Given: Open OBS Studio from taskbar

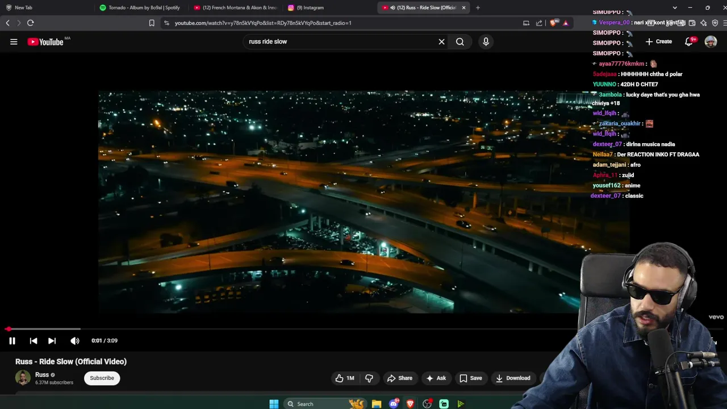Looking at the screenshot, I should pyautogui.click(x=427, y=404).
